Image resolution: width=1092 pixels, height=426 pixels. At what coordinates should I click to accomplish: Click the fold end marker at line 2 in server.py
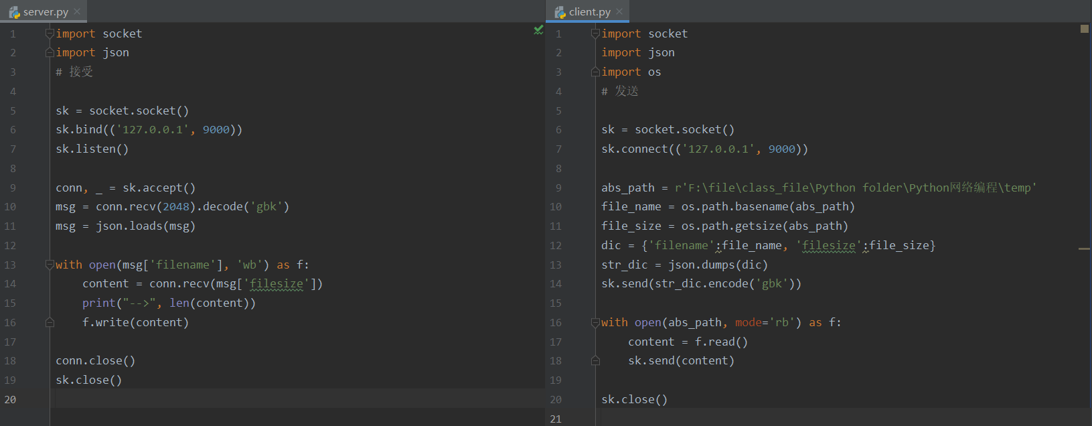pyautogui.click(x=50, y=52)
